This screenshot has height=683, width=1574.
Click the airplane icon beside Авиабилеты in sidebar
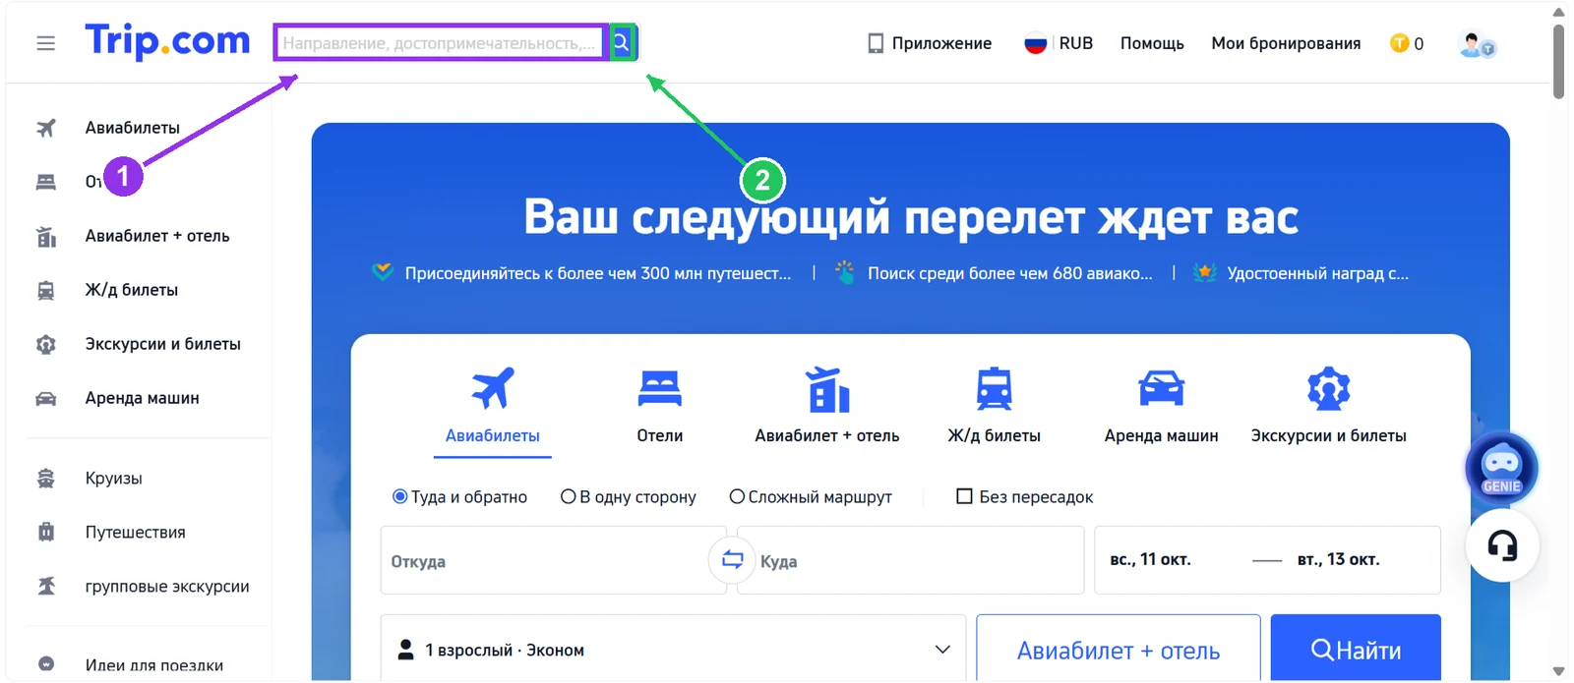pos(46,128)
